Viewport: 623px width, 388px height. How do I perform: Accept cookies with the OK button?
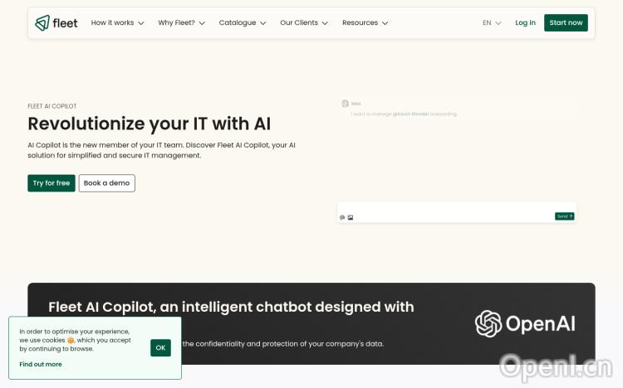click(160, 347)
